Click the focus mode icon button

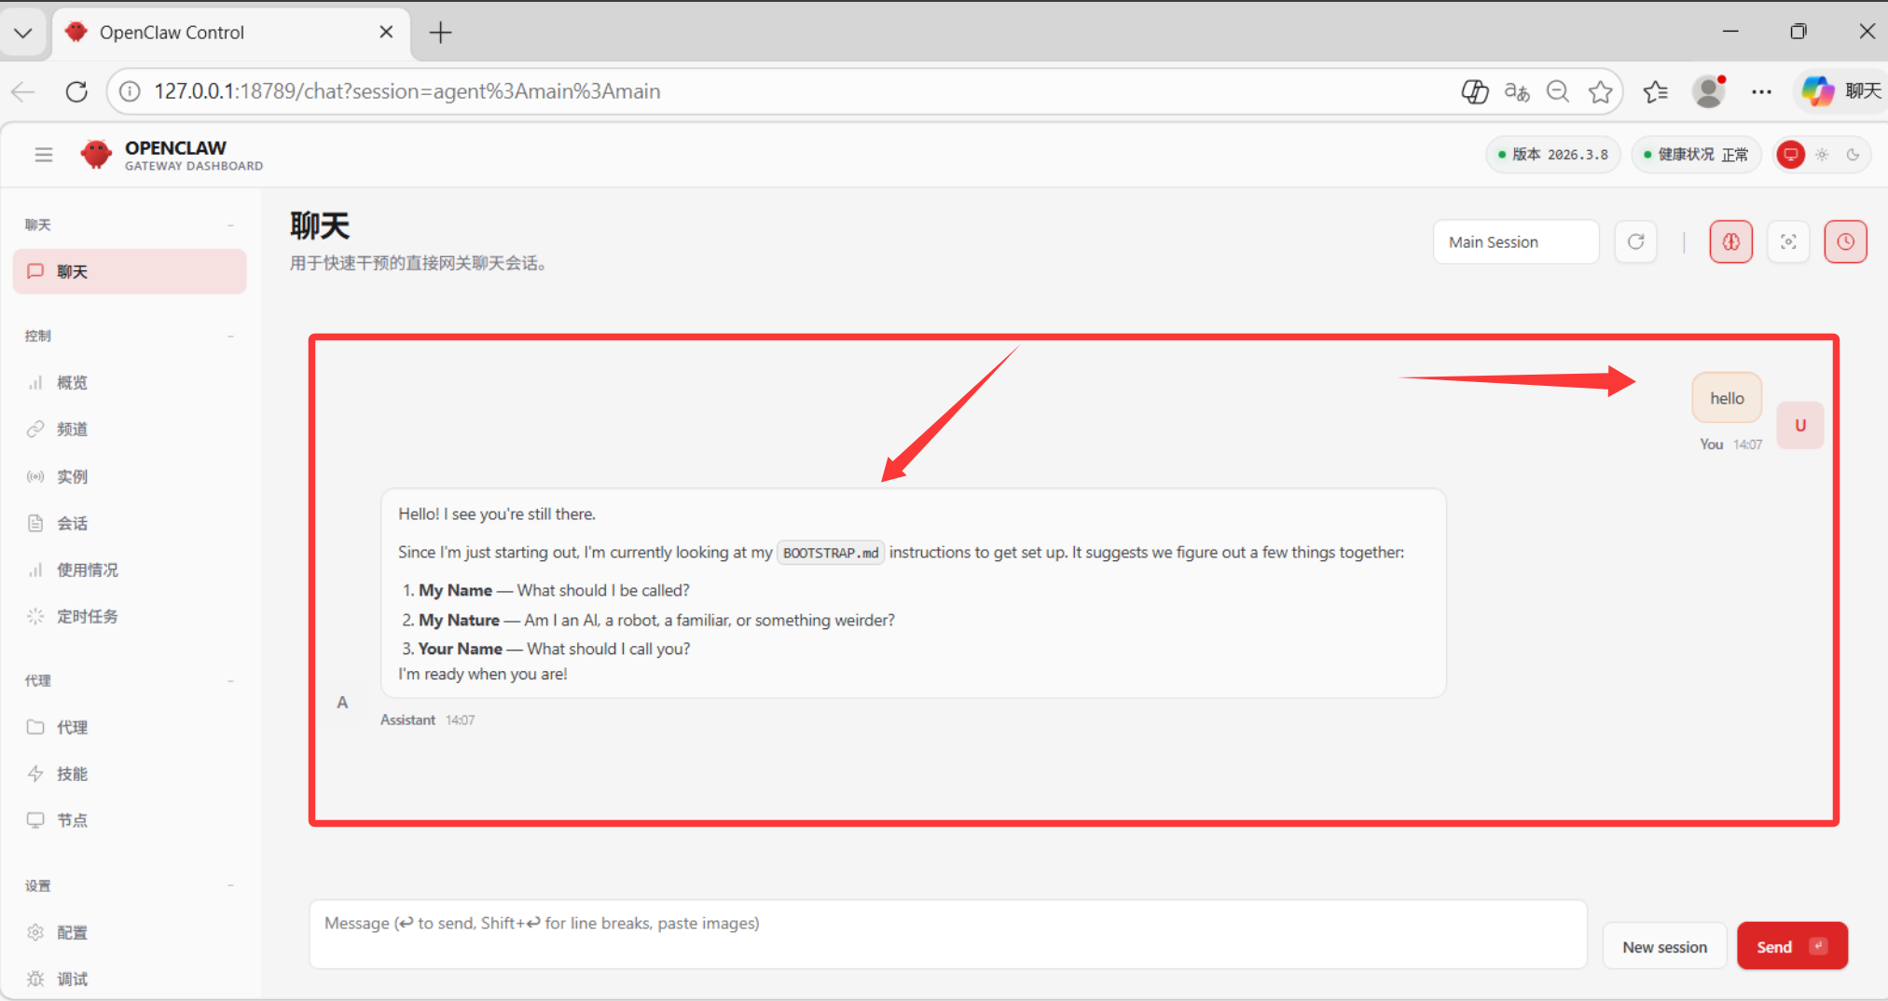(1788, 242)
